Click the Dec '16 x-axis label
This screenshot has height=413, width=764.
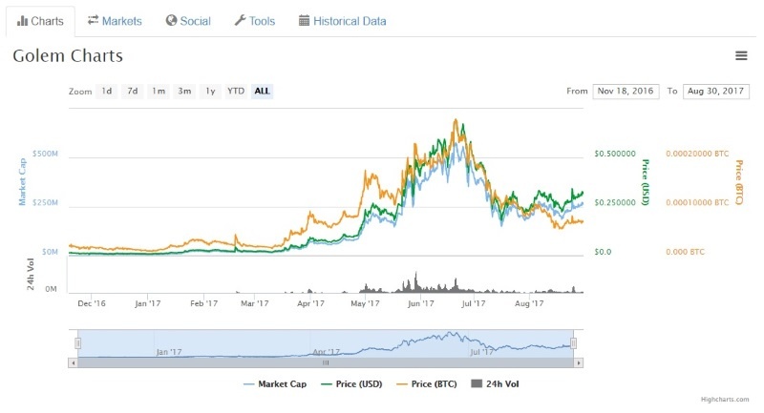click(x=92, y=303)
